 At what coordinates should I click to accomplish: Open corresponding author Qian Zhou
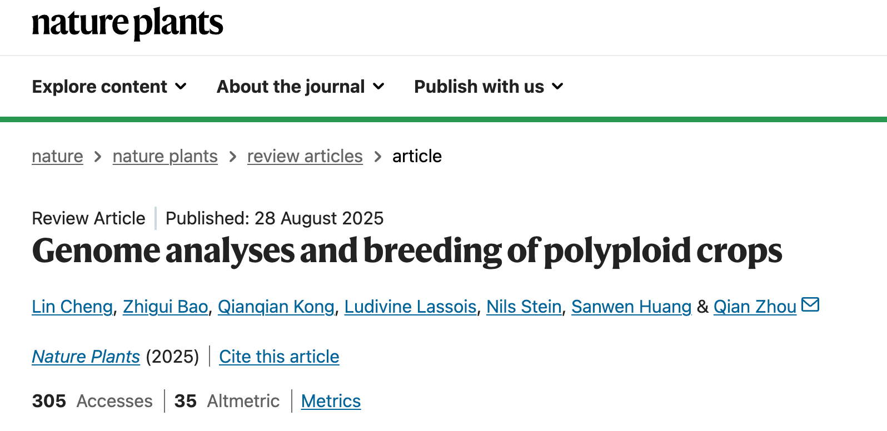click(754, 307)
